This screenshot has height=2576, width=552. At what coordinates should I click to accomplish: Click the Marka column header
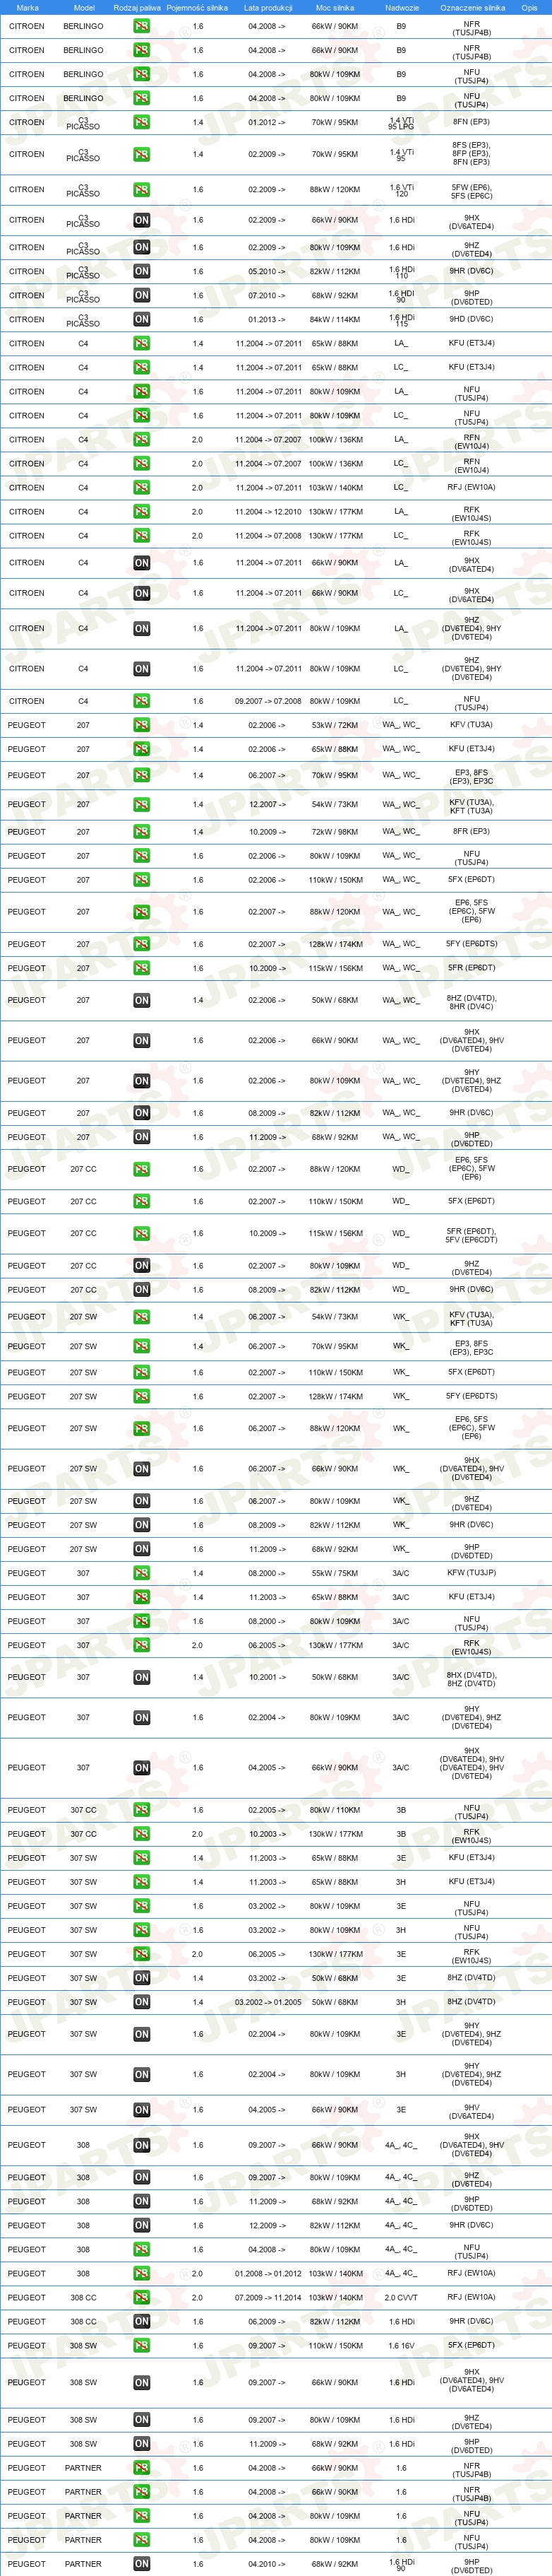click(x=28, y=7)
